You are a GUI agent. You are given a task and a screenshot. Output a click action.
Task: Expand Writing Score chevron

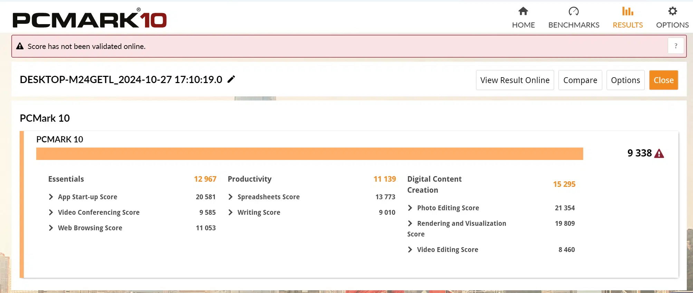pos(230,212)
